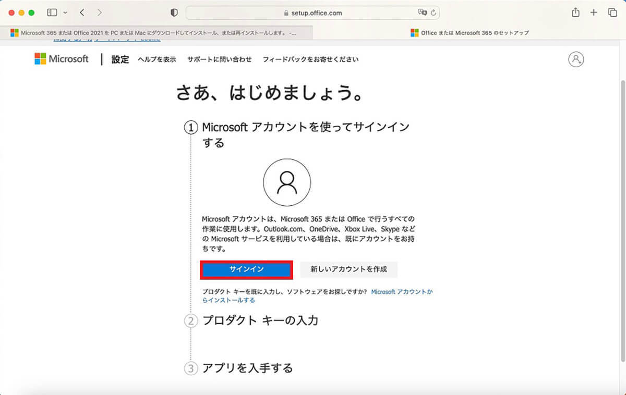Reload the page with the refresh icon

click(433, 13)
